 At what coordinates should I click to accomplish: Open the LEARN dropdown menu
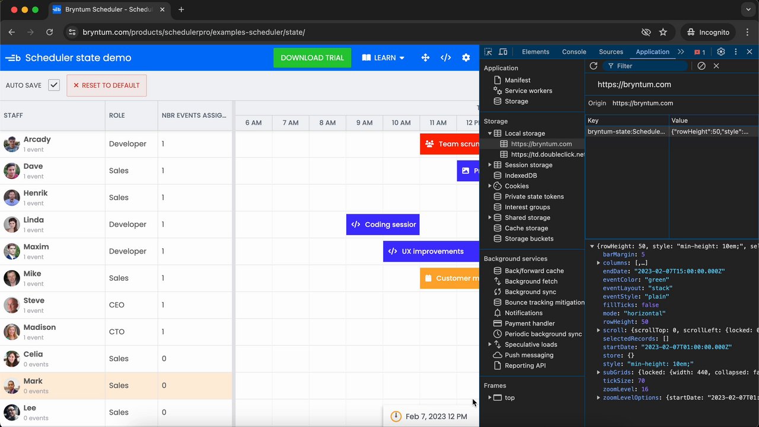click(x=383, y=58)
